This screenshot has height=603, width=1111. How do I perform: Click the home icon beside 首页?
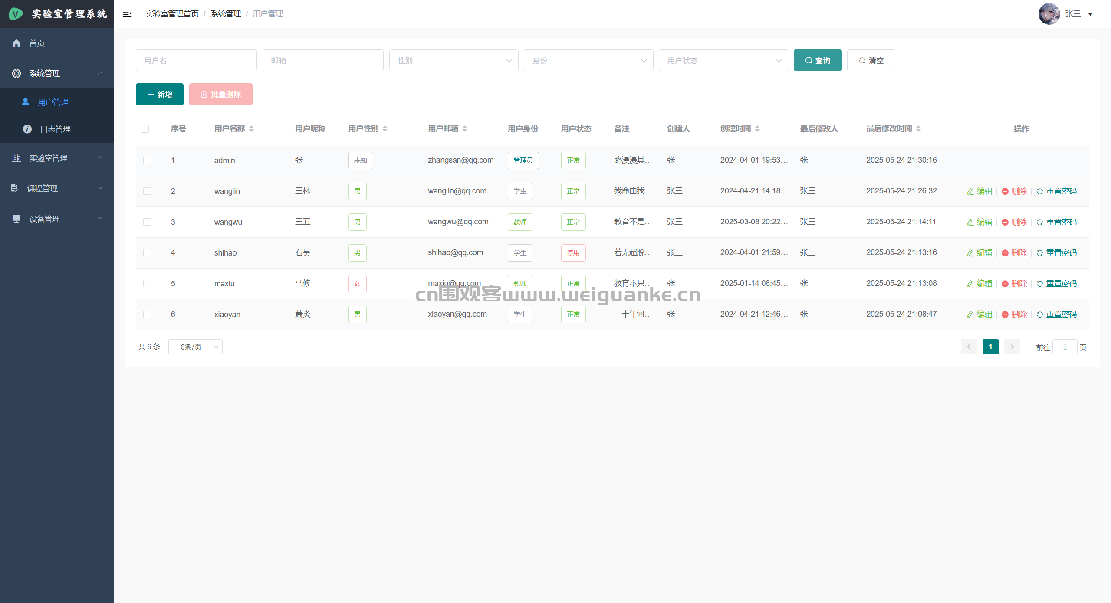pos(16,43)
